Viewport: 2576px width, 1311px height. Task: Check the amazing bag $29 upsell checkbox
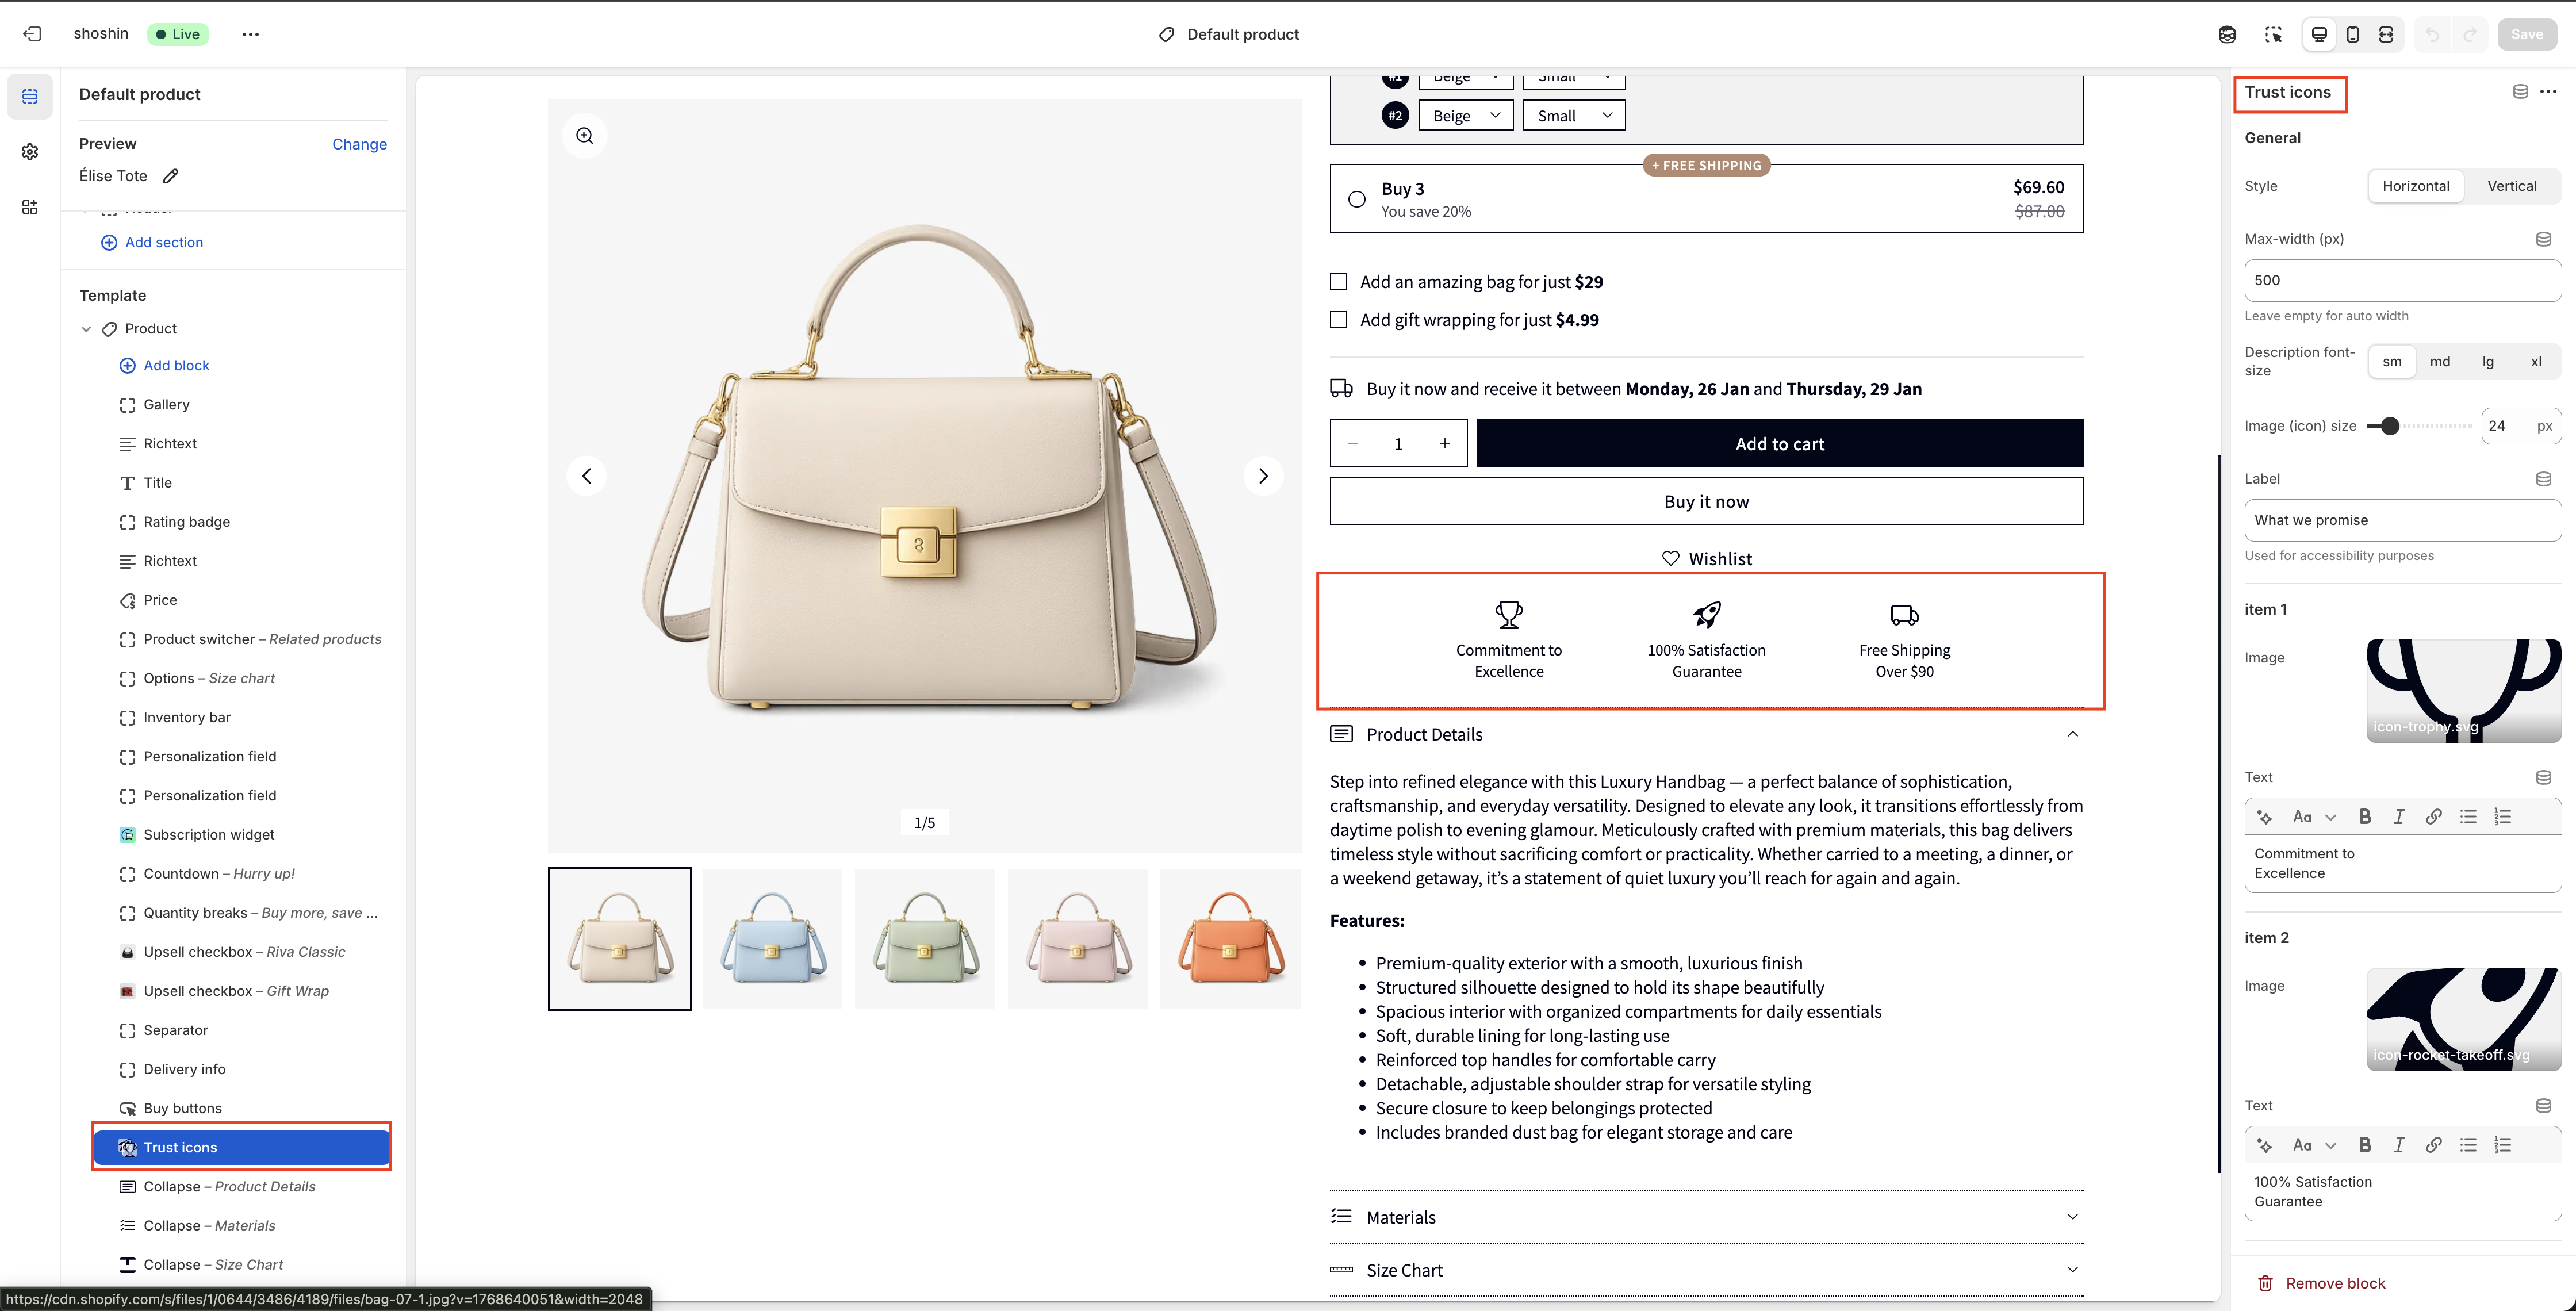[1338, 282]
